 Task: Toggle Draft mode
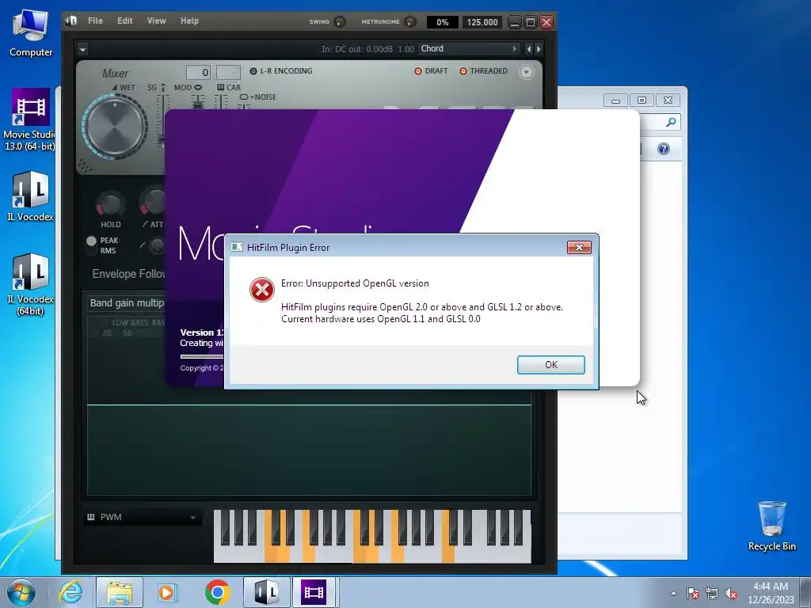pyautogui.click(x=431, y=70)
